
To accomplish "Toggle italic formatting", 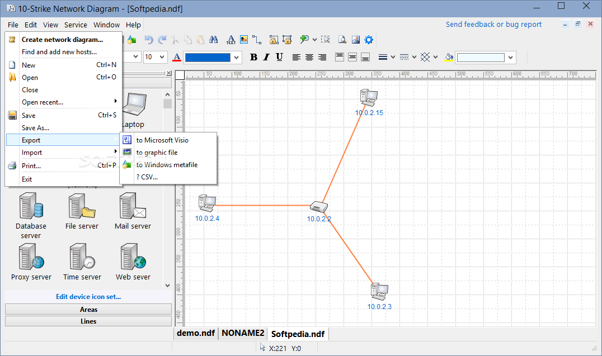I will point(266,57).
